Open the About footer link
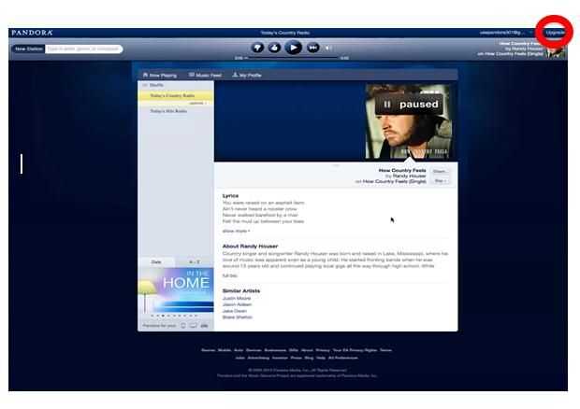Screen dimensions: 580x409 click(307, 350)
